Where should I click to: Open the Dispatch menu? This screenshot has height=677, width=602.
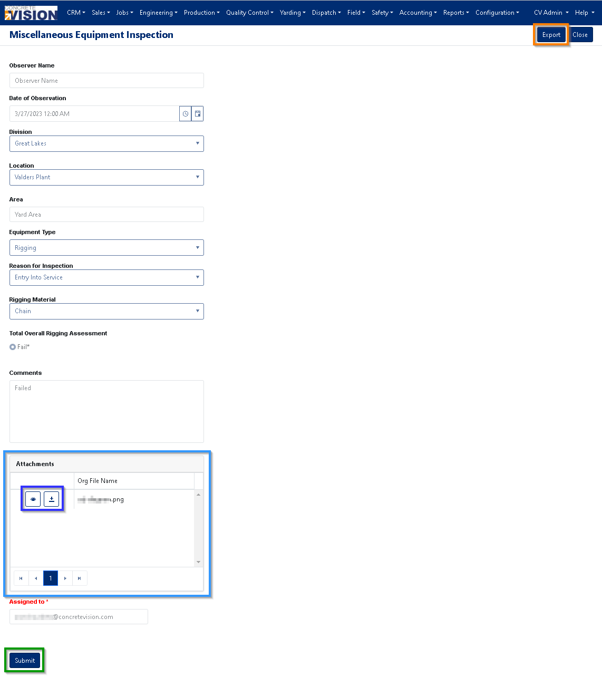(326, 13)
